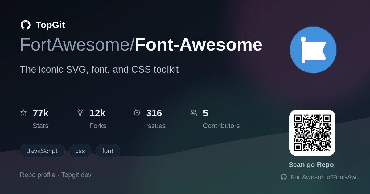
Task: Open the FortAwesome/Font-Aw... repo link
Action: coord(326,177)
